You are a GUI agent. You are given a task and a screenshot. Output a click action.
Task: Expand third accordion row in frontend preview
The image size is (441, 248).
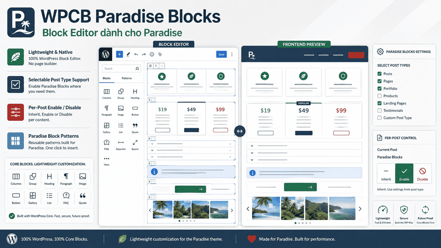(x=304, y=160)
